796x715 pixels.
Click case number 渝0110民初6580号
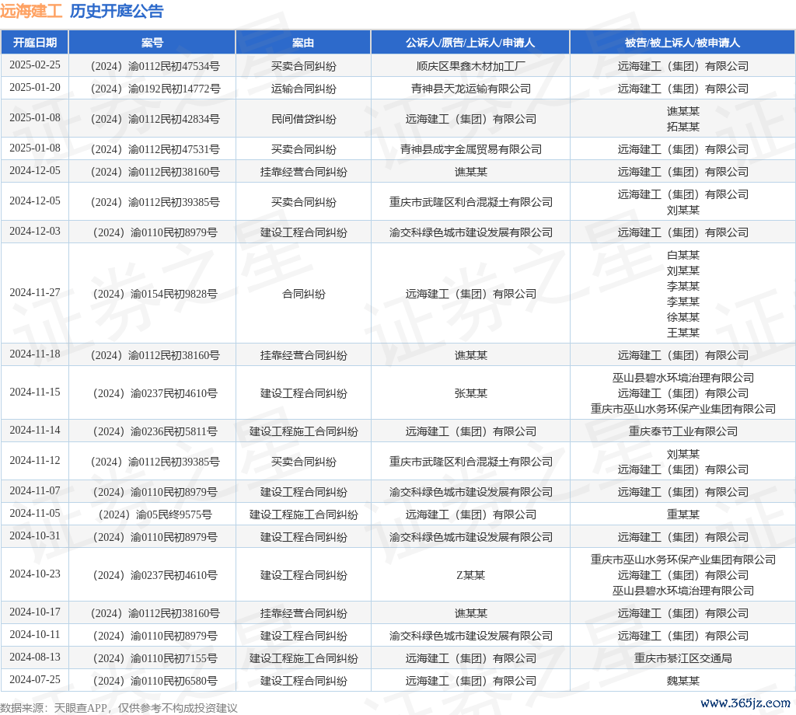[x=155, y=681]
